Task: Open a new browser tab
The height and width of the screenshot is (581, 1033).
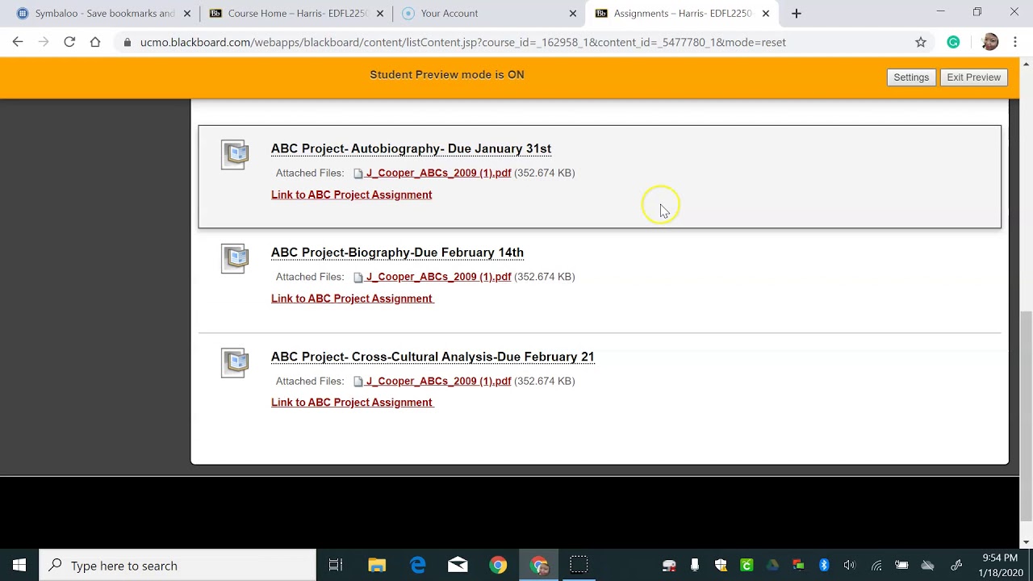Action: coord(797,13)
